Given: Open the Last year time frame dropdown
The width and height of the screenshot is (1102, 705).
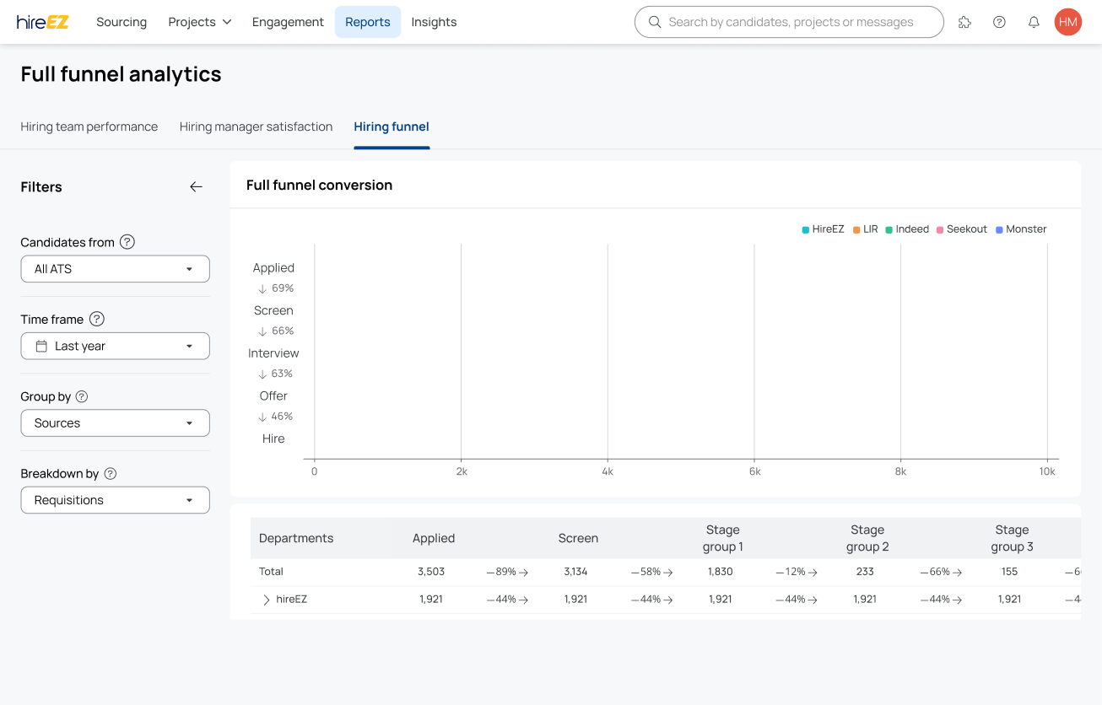Looking at the screenshot, I should [x=115, y=346].
